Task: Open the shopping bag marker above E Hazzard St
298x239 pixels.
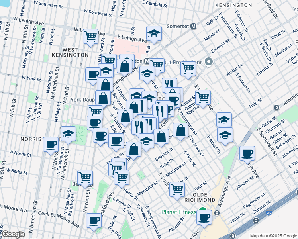Action: (180, 130)
